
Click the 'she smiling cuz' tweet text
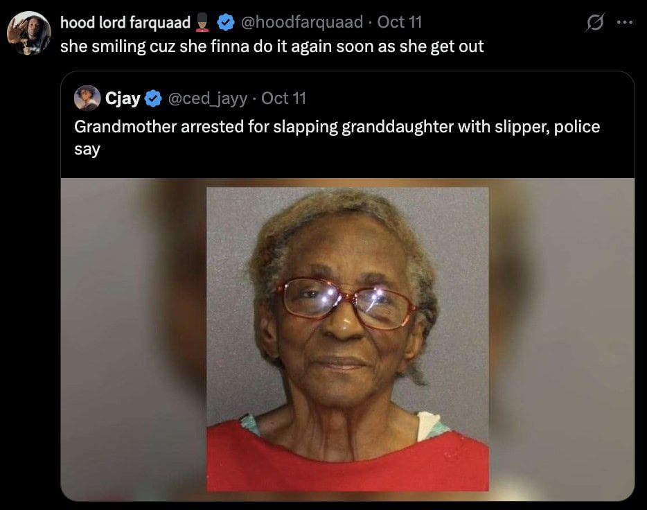272,46
